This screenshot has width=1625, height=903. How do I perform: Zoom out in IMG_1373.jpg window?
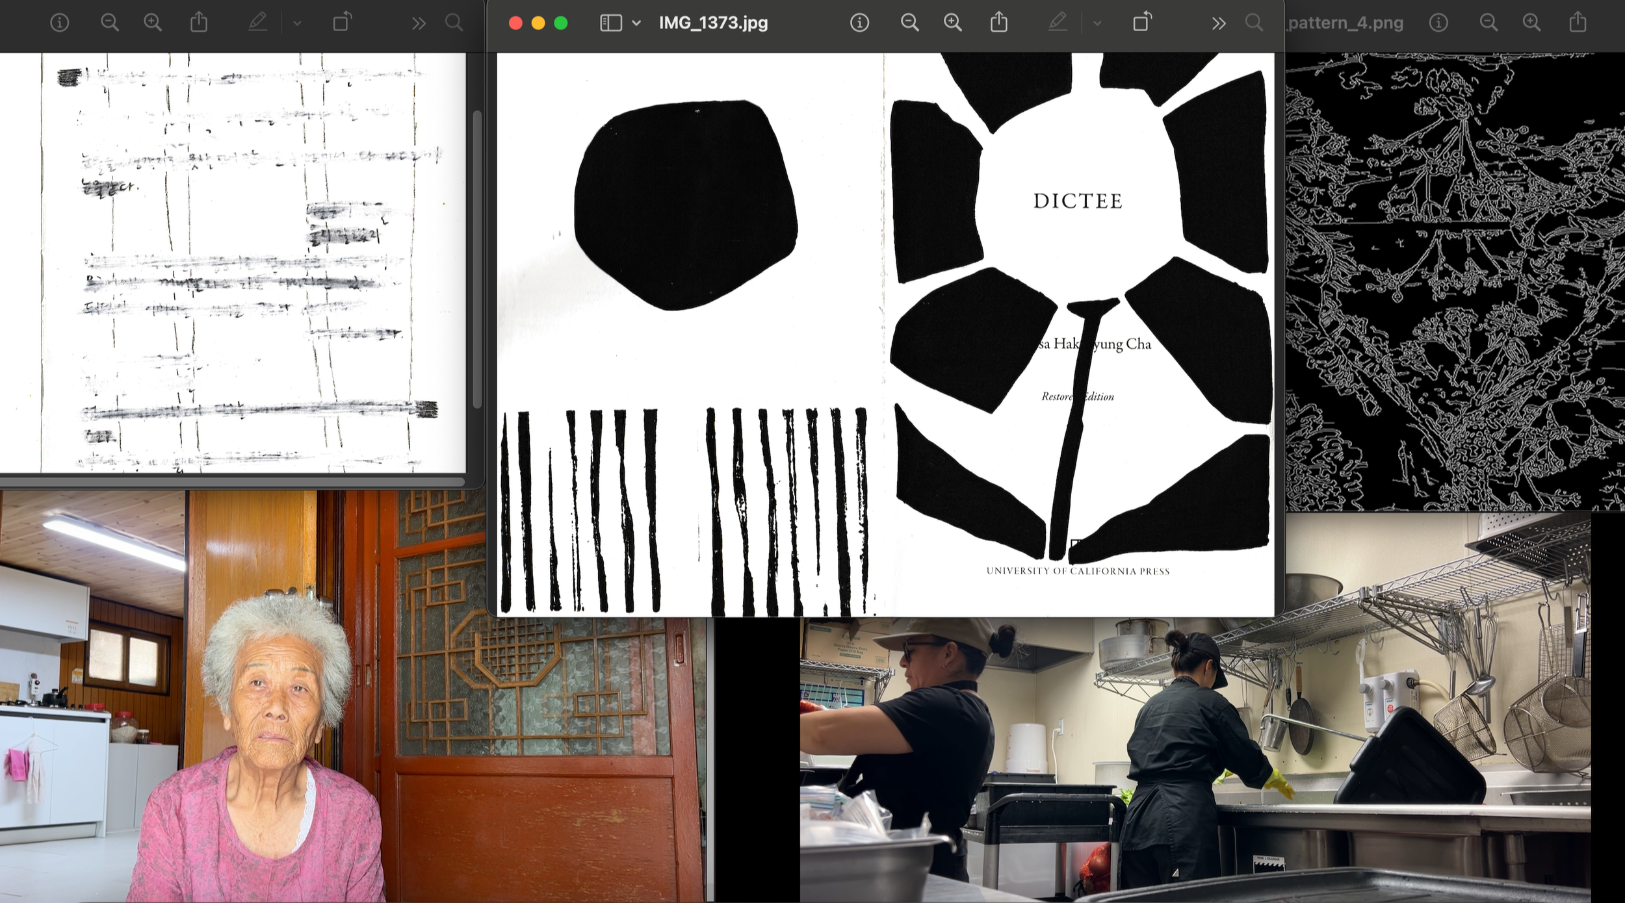tap(909, 23)
